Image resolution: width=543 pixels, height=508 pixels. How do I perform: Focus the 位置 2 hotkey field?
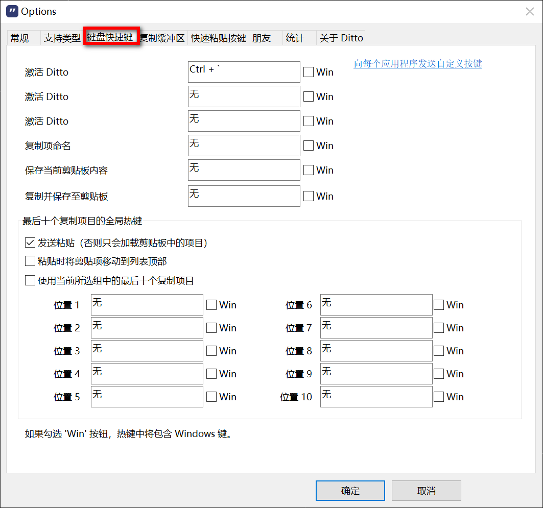[x=147, y=328]
